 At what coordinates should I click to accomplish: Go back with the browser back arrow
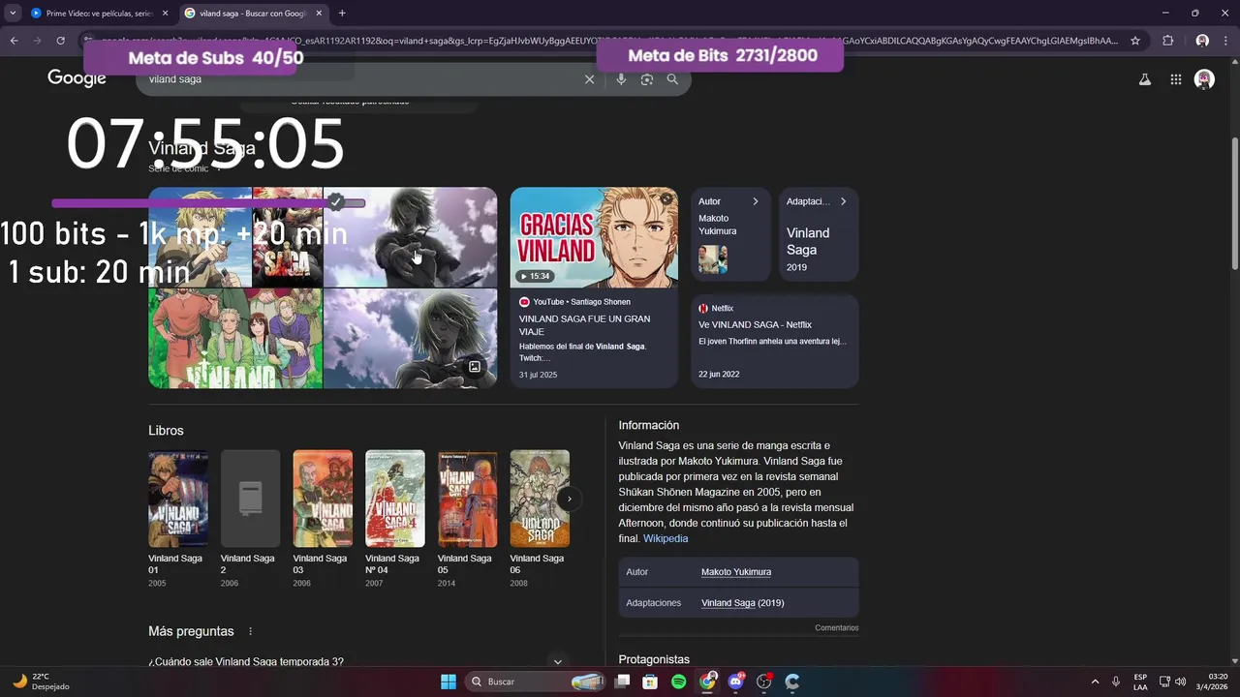[x=14, y=41]
